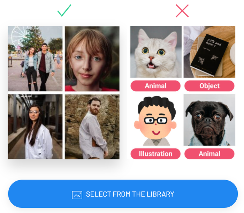Choose the woman in white coat photo
Image resolution: width=244 pixels, height=213 pixels.
click(35, 127)
